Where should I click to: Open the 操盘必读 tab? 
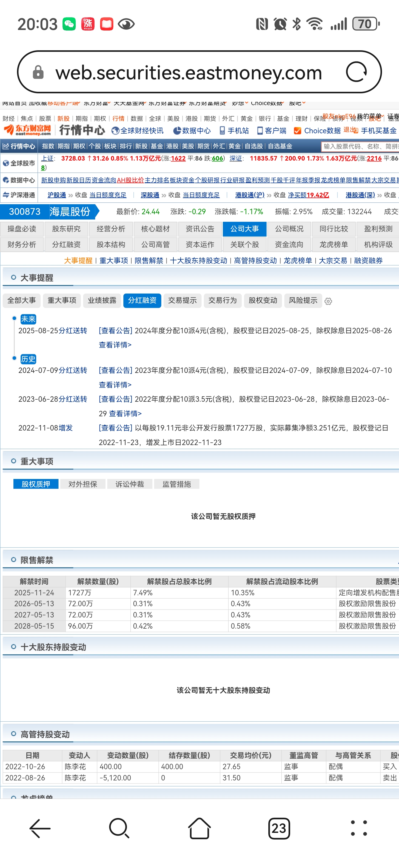click(22, 229)
